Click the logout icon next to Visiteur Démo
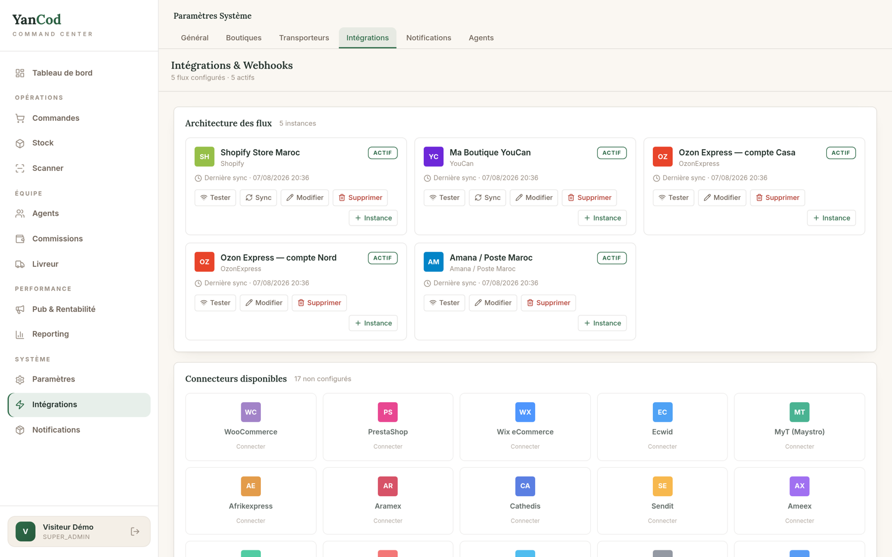 tap(135, 531)
